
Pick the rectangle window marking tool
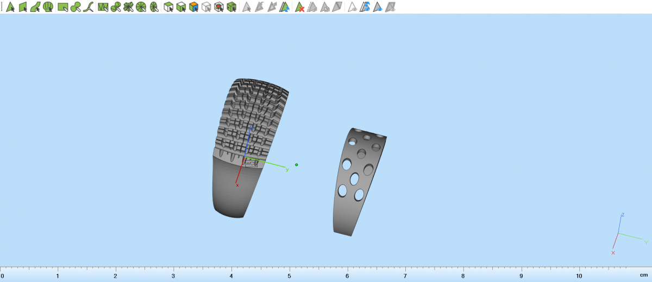coord(62,7)
